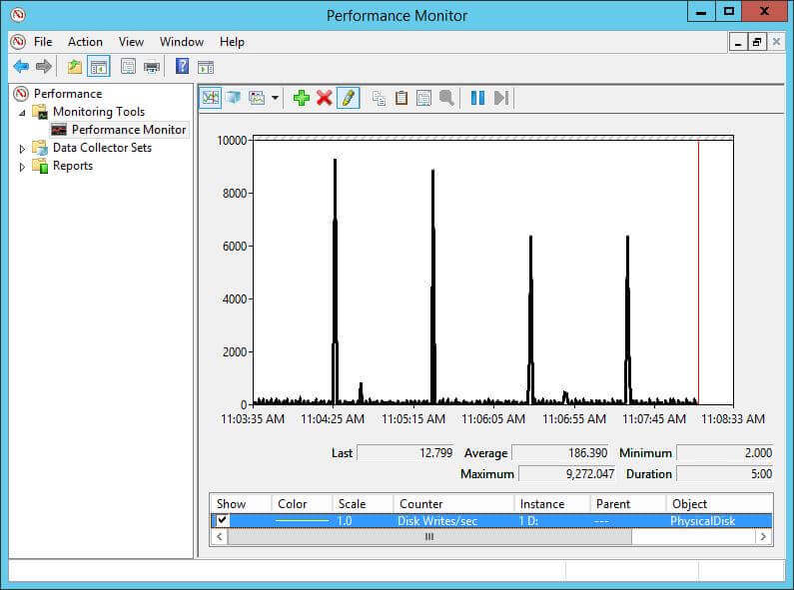Click the Back arrow in the toolbar

coord(21,67)
